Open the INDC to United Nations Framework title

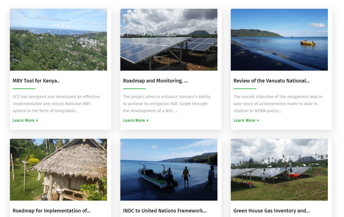coord(164,211)
